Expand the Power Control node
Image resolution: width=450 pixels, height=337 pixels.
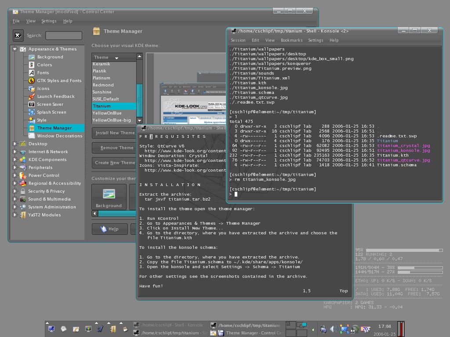coord(15,175)
